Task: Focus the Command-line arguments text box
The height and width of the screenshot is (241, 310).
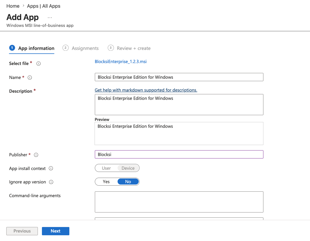Action: pyautogui.click(x=179, y=202)
